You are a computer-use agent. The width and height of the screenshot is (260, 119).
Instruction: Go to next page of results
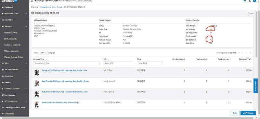(247, 53)
